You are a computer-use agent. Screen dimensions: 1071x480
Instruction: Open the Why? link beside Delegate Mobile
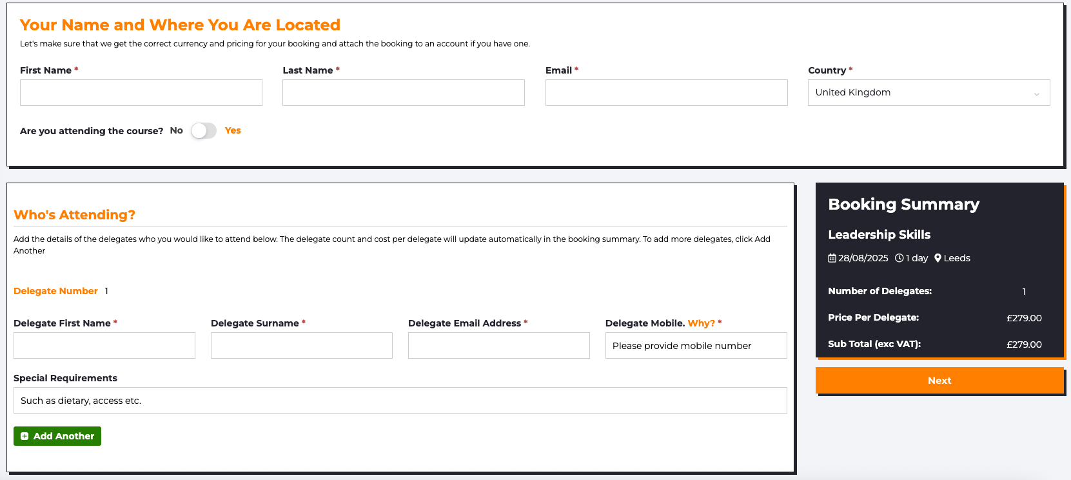701,323
